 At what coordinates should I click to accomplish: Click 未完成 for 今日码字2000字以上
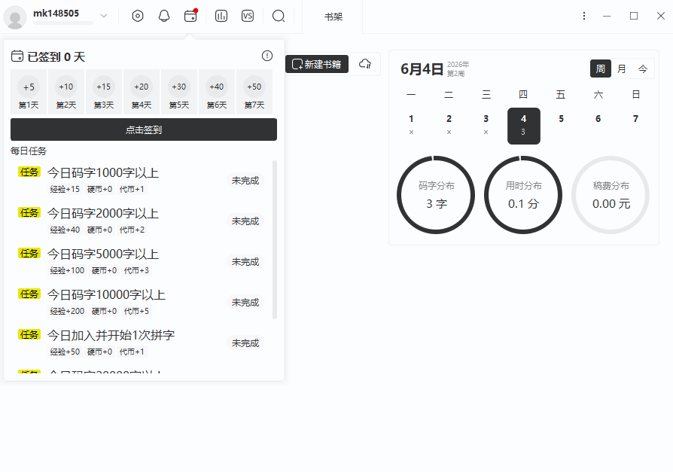[245, 221]
